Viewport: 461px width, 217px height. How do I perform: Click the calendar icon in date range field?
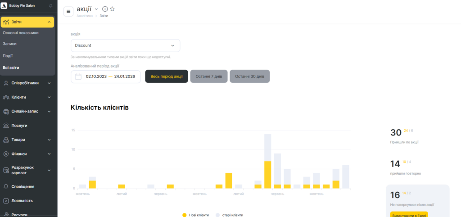point(78,77)
